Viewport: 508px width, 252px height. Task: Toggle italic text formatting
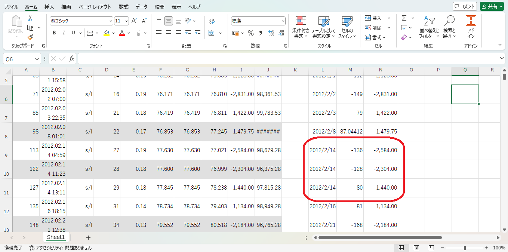click(64, 33)
